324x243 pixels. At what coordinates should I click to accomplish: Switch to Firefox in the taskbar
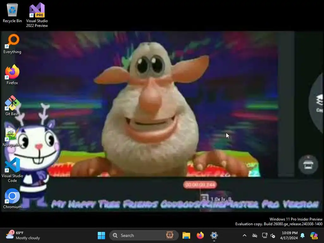point(200,235)
